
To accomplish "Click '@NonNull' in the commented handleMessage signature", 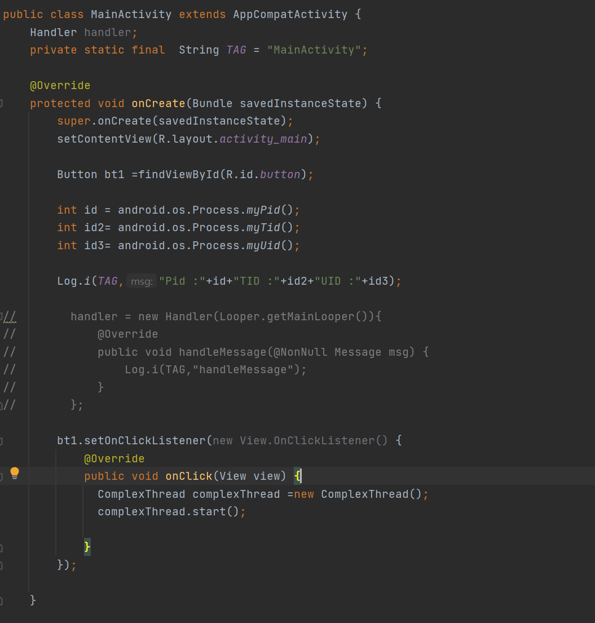I will tap(301, 352).
